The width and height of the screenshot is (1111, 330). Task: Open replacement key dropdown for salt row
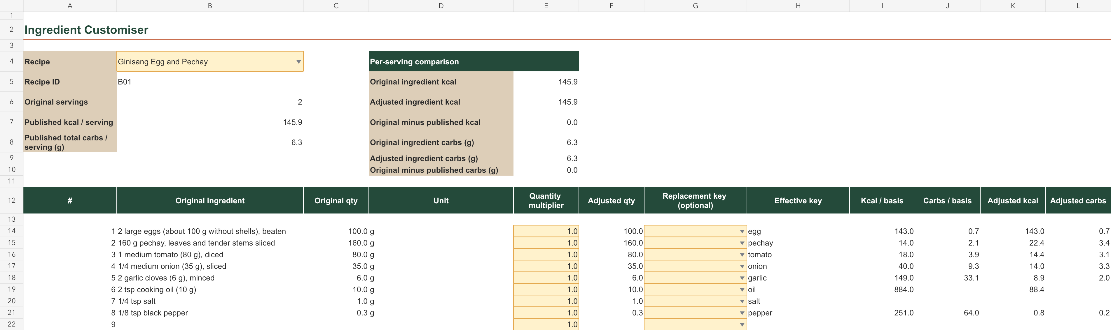(742, 301)
